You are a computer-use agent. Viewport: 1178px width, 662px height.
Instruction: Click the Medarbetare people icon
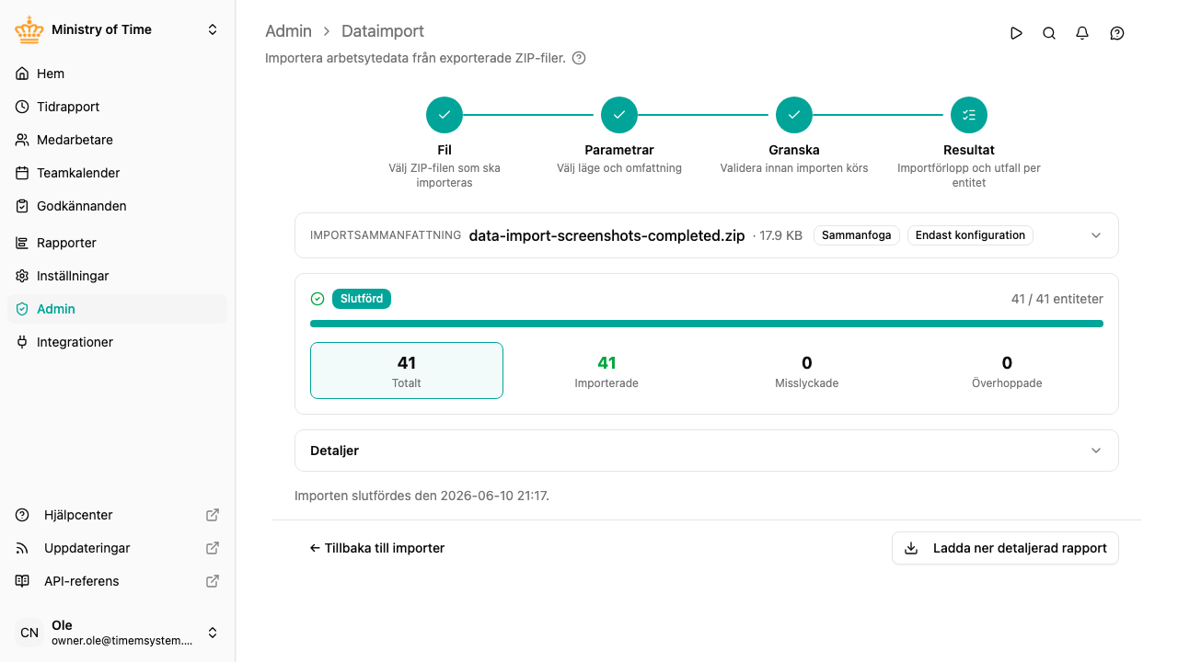[x=22, y=140]
